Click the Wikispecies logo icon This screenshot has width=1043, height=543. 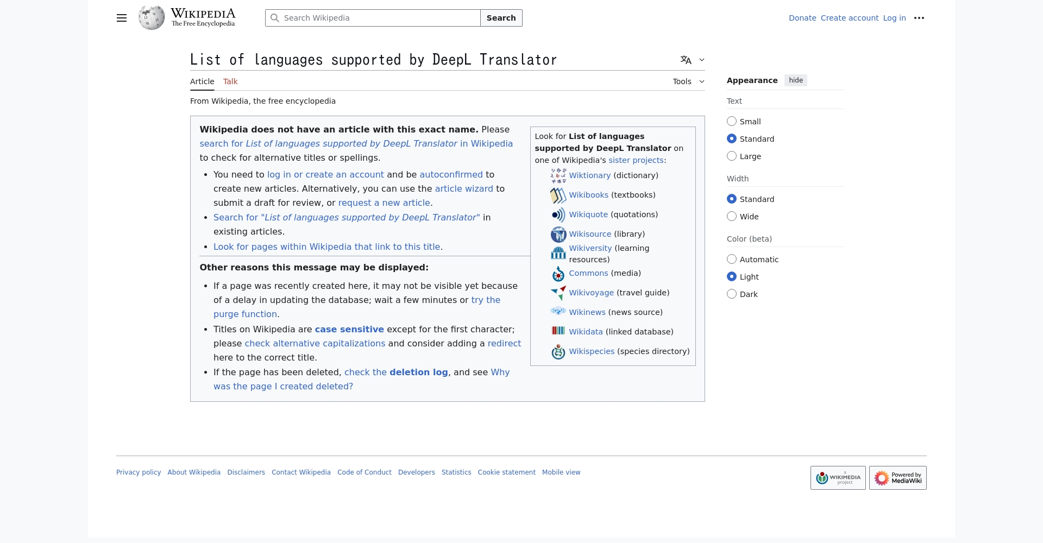click(558, 351)
